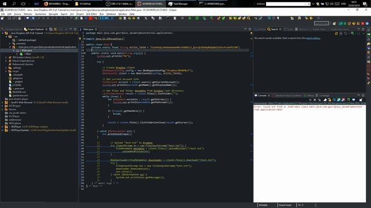Switch to OBS window on the taskbar
The height and width of the screenshot is (208, 371).
click(119, 4)
